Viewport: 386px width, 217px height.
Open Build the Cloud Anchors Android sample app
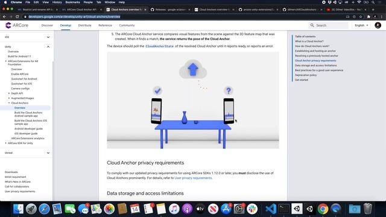tap(28, 114)
